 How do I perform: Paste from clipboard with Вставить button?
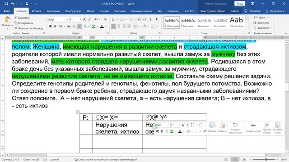(x=7, y=23)
